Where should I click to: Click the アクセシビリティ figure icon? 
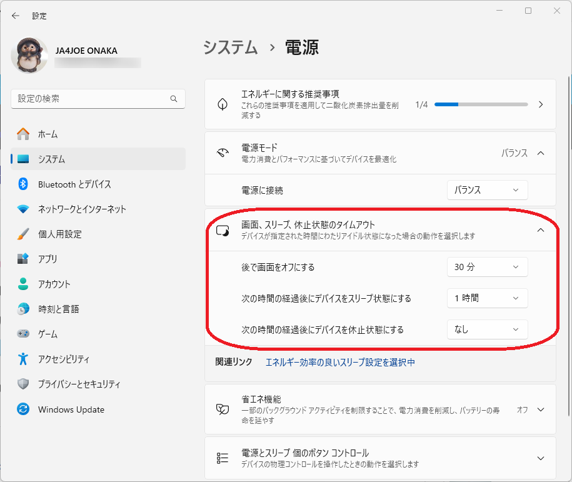tap(23, 359)
